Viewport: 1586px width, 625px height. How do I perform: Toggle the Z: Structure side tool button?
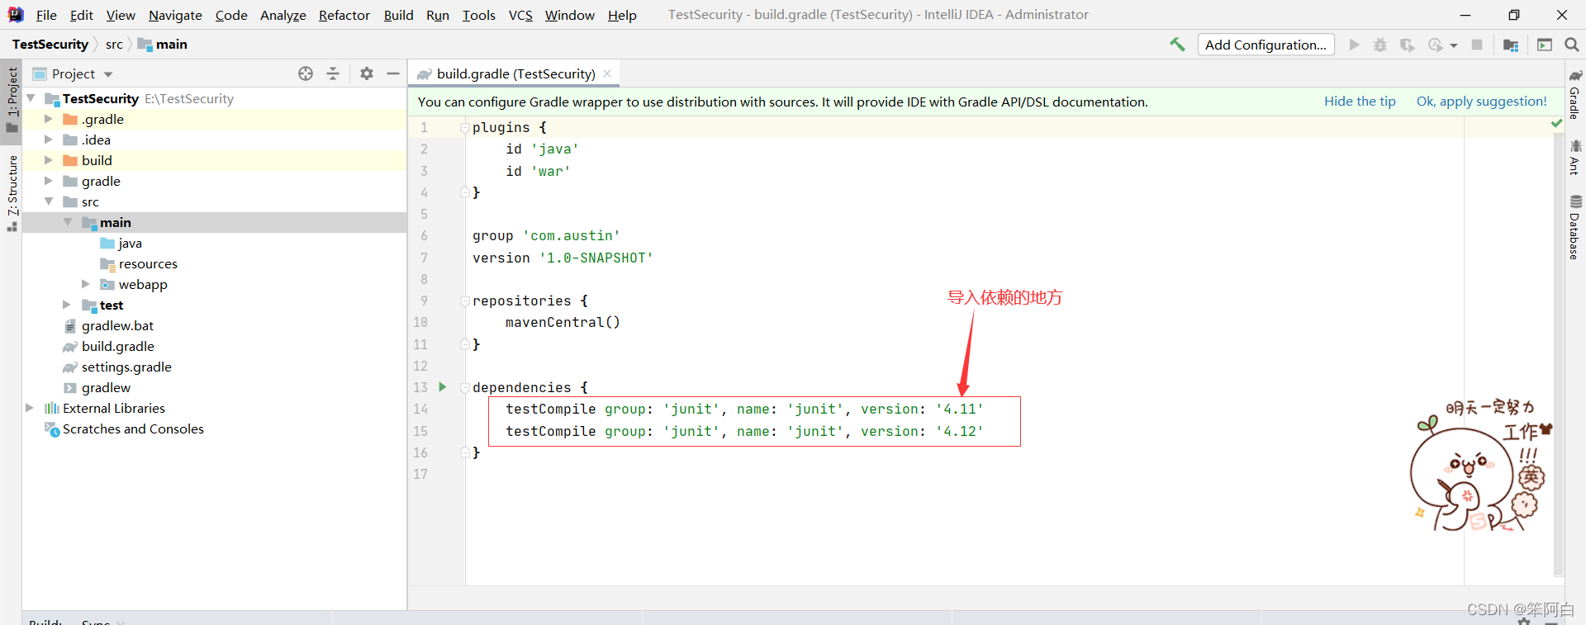12,192
